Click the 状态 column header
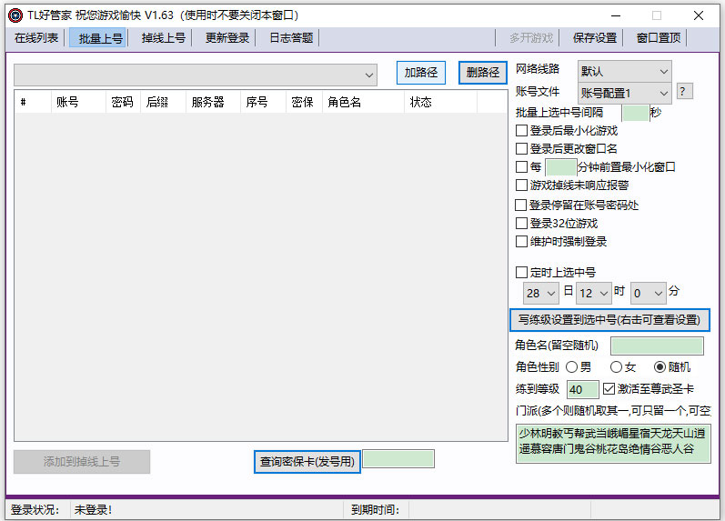 pyautogui.click(x=440, y=102)
